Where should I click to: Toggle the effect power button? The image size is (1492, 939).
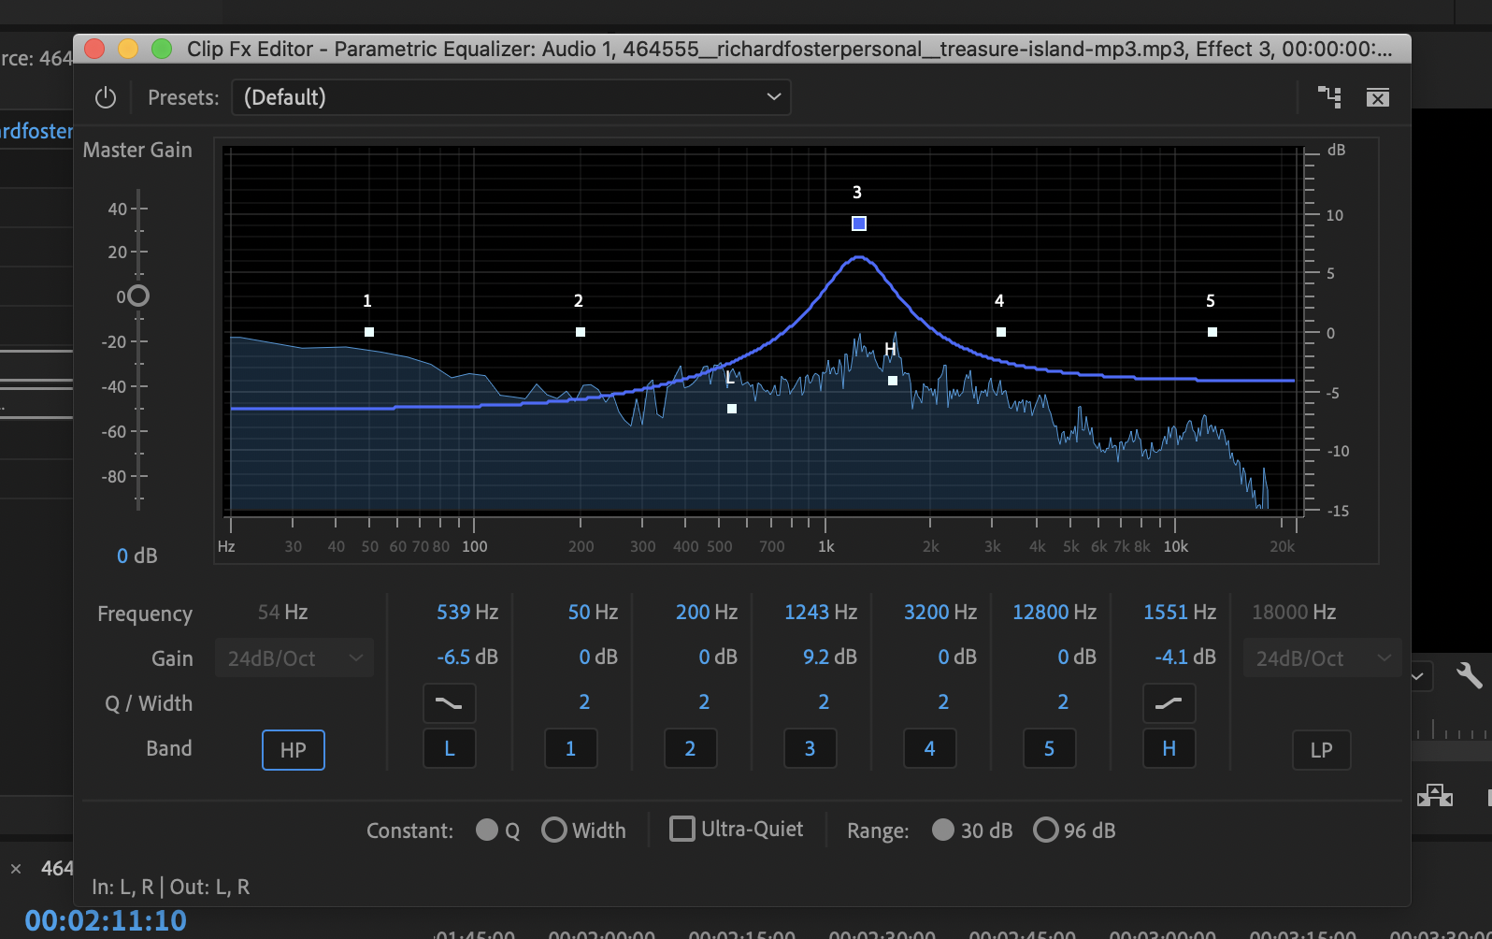click(x=106, y=97)
